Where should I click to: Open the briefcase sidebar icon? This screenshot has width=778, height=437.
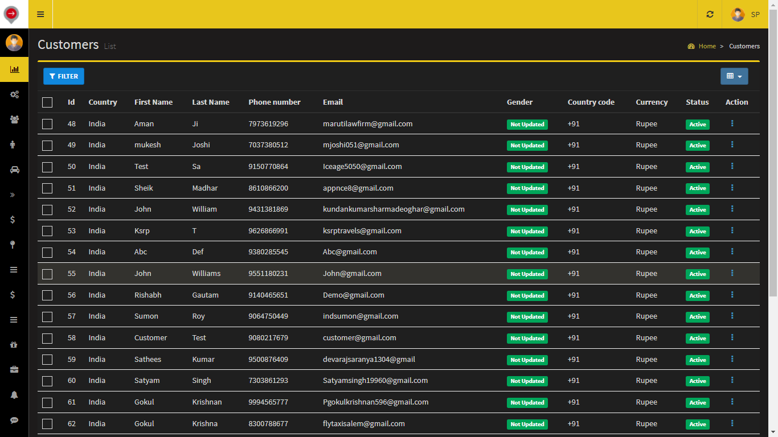tap(14, 370)
